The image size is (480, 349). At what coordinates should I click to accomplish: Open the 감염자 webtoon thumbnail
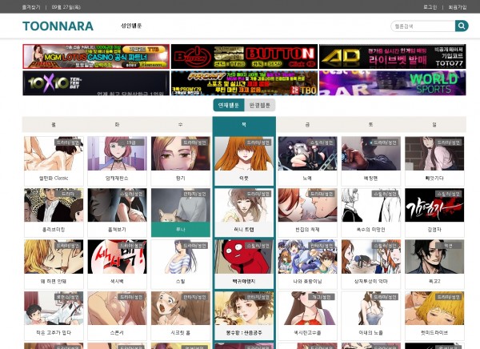tap(434, 205)
